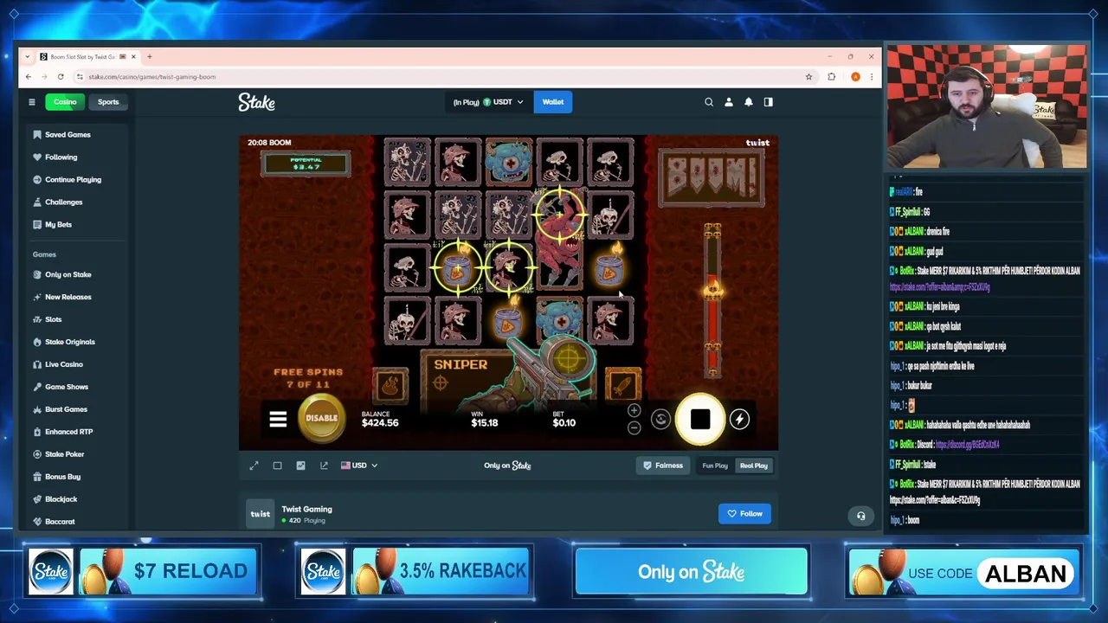This screenshot has width=1108, height=623.
Task: Open Live Casino category
Action: [63, 365]
